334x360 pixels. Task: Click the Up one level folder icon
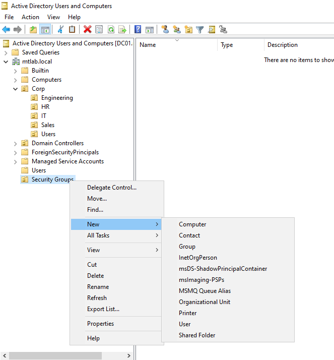tap(33, 29)
